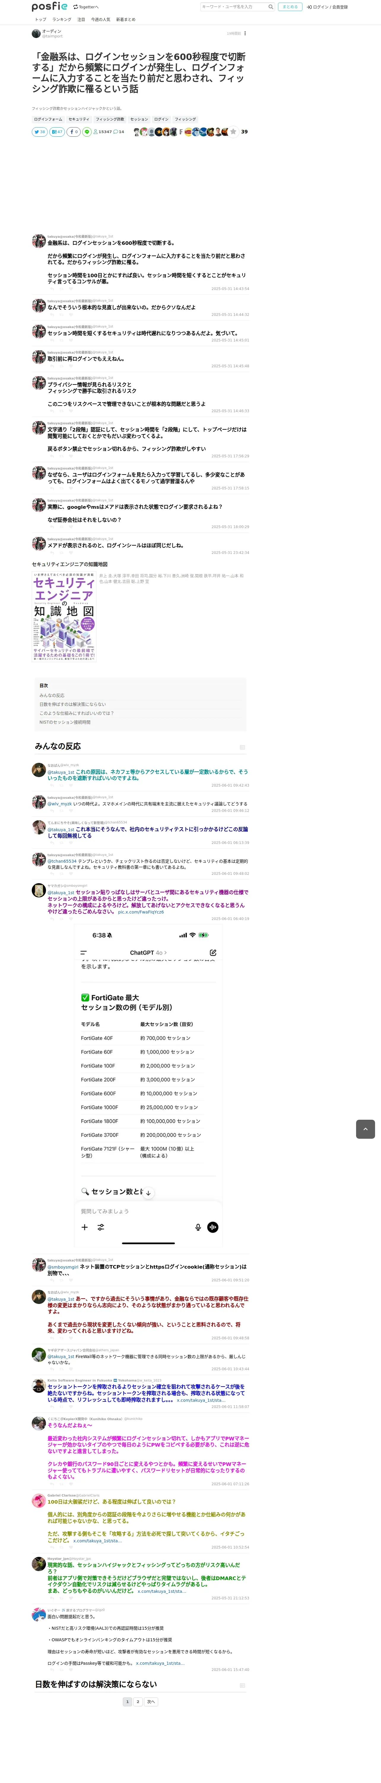The height and width of the screenshot is (1783, 381).
Task: Open the セキュリティエンジニアの知識地図 title link
Action: 70,564
